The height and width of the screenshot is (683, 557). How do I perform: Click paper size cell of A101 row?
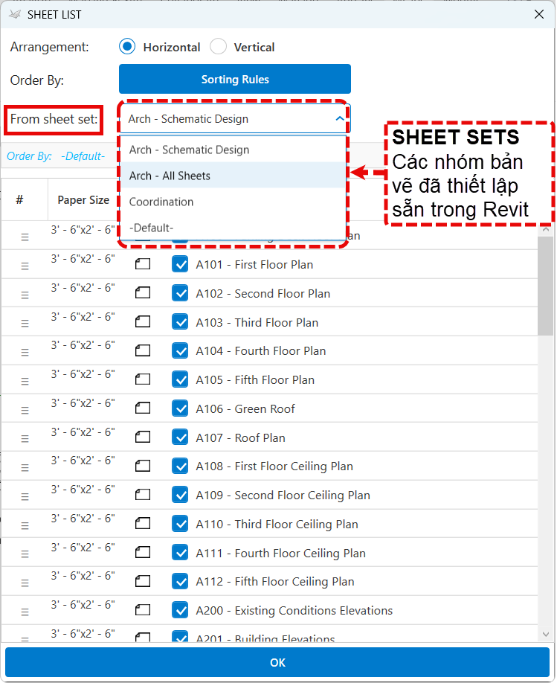[x=83, y=259]
